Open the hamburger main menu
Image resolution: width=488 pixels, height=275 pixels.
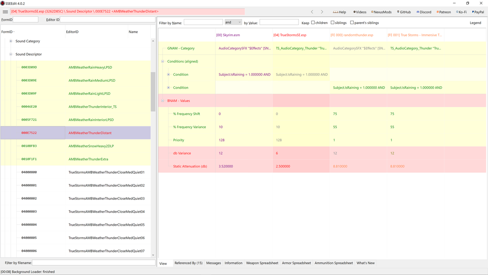5,12
